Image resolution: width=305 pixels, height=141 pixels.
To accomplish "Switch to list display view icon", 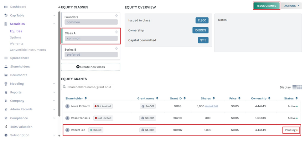I will click(x=294, y=87).
